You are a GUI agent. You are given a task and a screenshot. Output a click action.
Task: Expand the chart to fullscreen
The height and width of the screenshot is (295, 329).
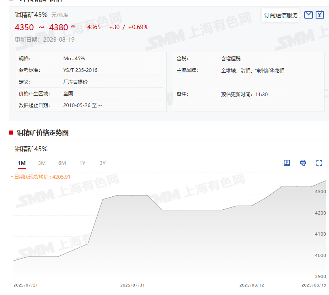pyautogui.click(x=319, y=163)
